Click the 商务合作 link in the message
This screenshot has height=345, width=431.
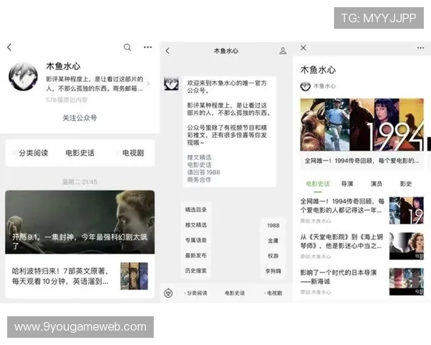click(x=199, y=180)
